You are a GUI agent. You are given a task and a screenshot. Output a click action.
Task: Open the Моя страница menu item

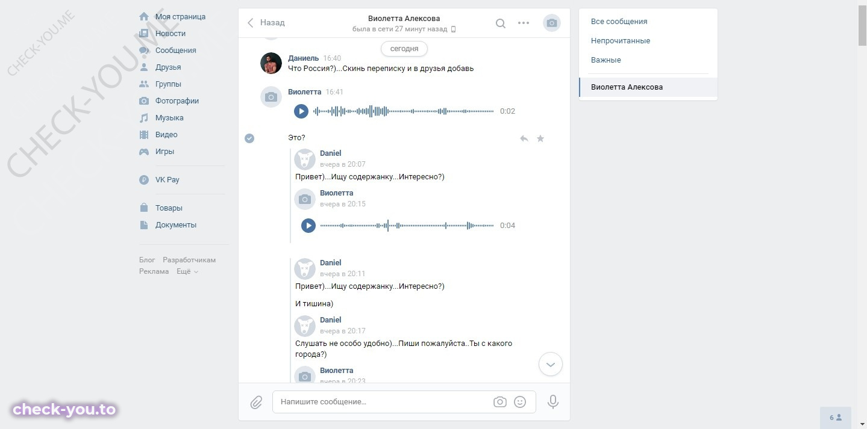(x=180, y=17)
